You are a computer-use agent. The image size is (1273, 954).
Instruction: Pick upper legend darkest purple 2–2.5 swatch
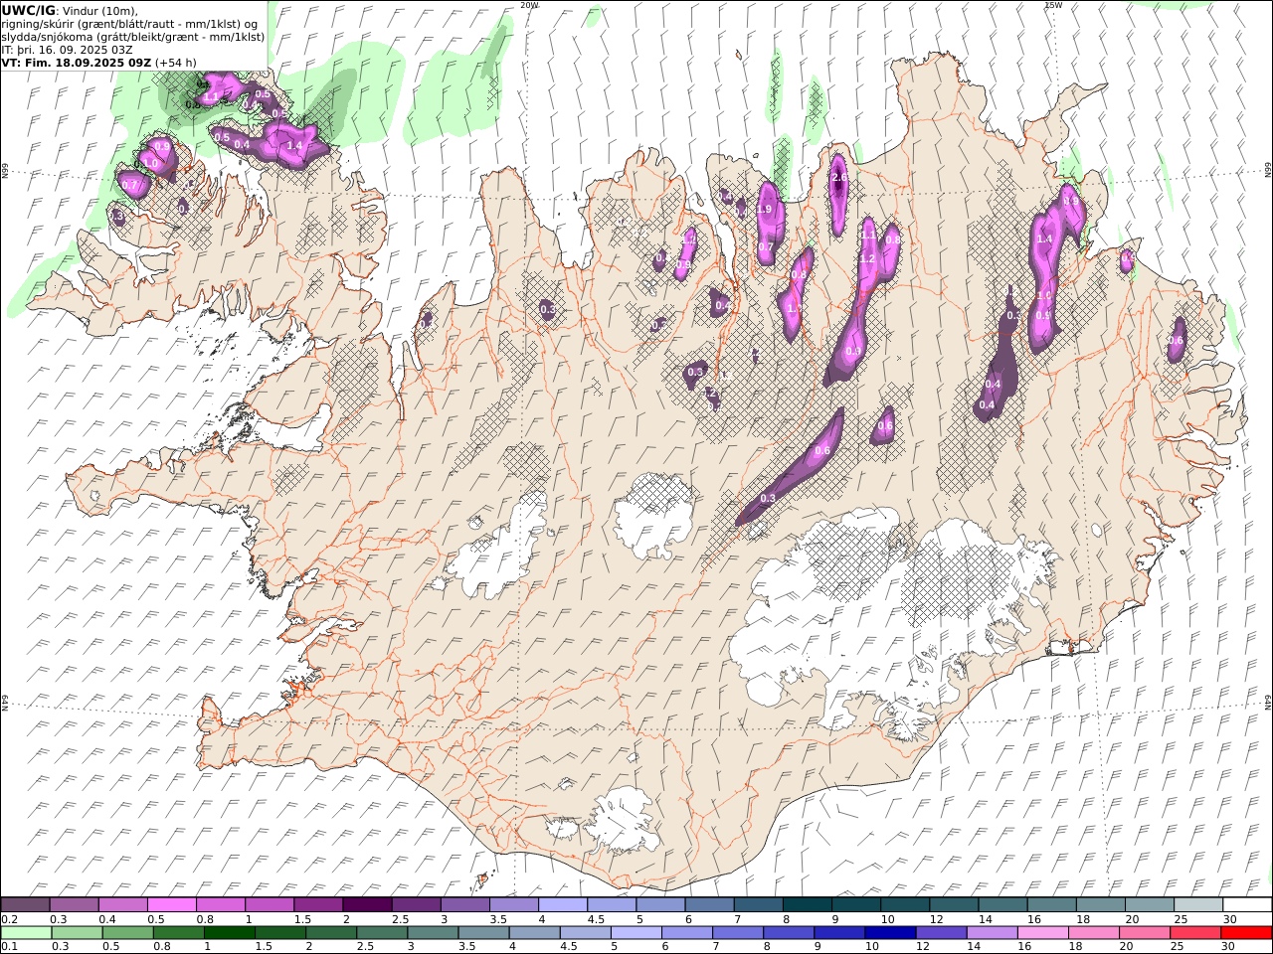[366, 904]
